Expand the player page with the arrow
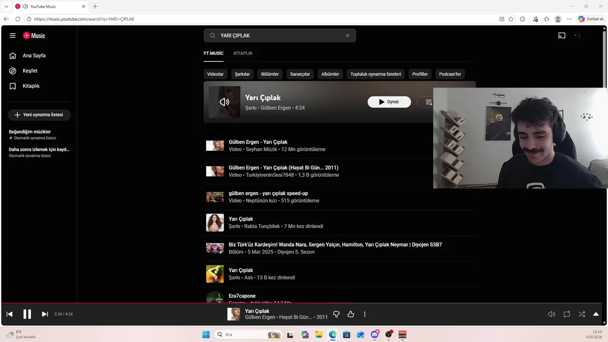This screenshot has width=608, height=342. click(x=596, y=314)
